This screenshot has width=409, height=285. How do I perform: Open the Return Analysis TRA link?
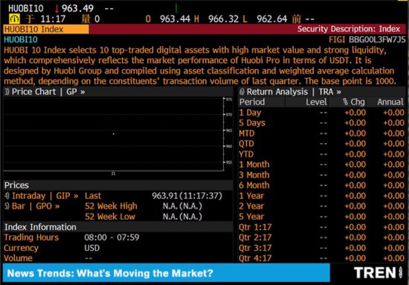click(x=290, y=92)
